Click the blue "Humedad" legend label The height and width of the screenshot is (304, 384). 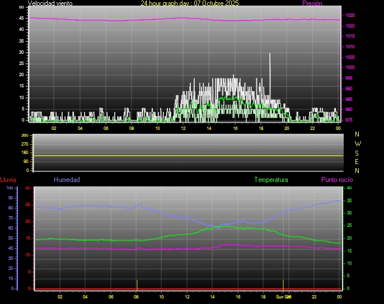click(x=67, y=180)
